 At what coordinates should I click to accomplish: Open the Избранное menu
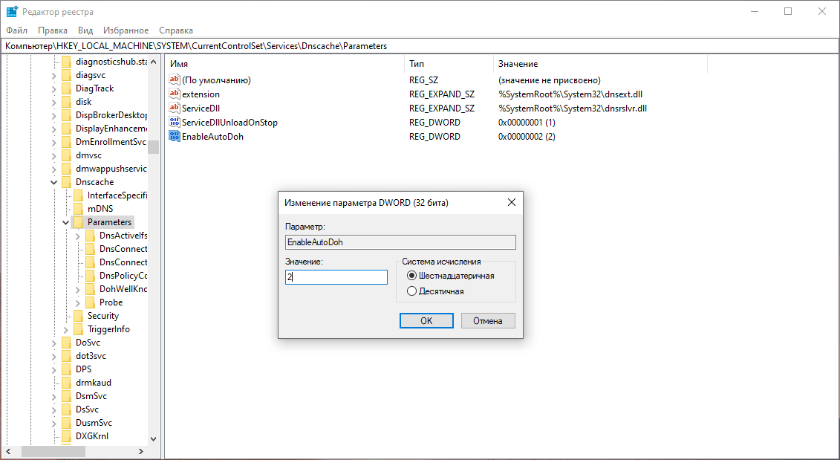[x=126, y=30]
